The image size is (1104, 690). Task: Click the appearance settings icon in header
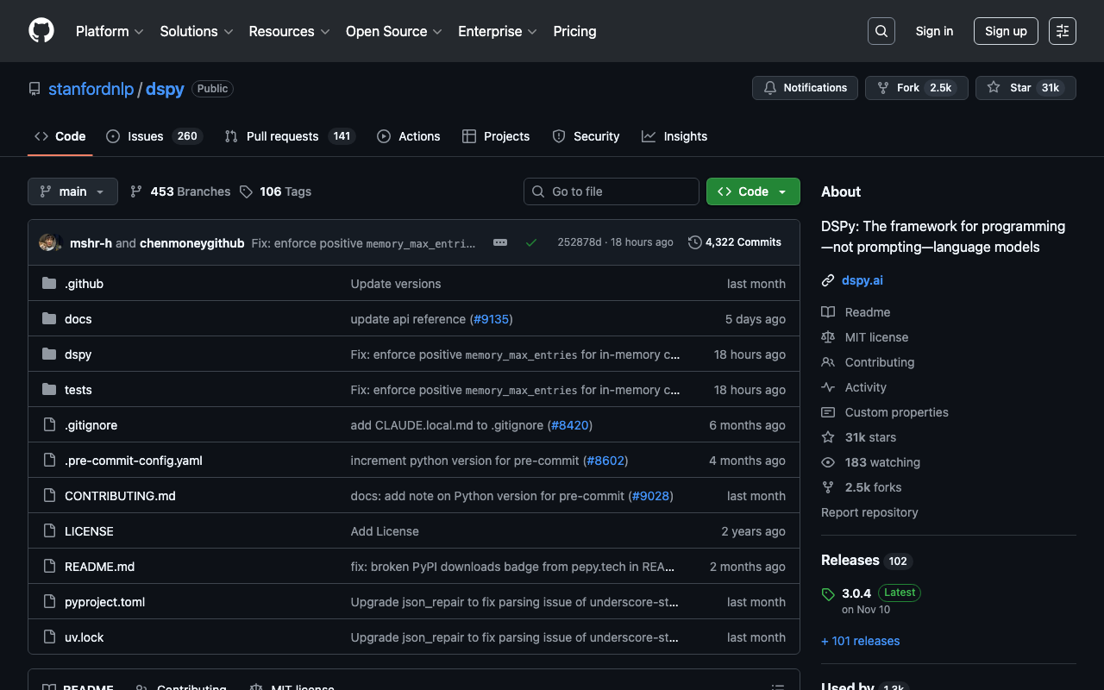pos(1063,31)
